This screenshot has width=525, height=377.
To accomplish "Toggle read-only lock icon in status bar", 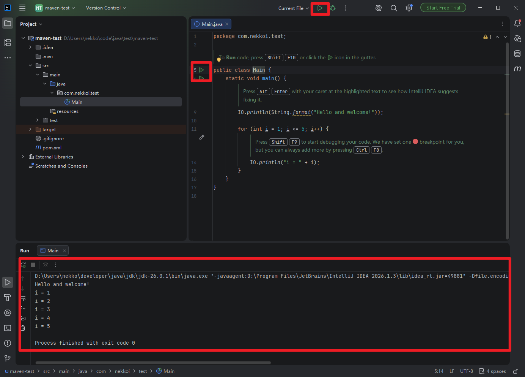I will click(516, 371).
